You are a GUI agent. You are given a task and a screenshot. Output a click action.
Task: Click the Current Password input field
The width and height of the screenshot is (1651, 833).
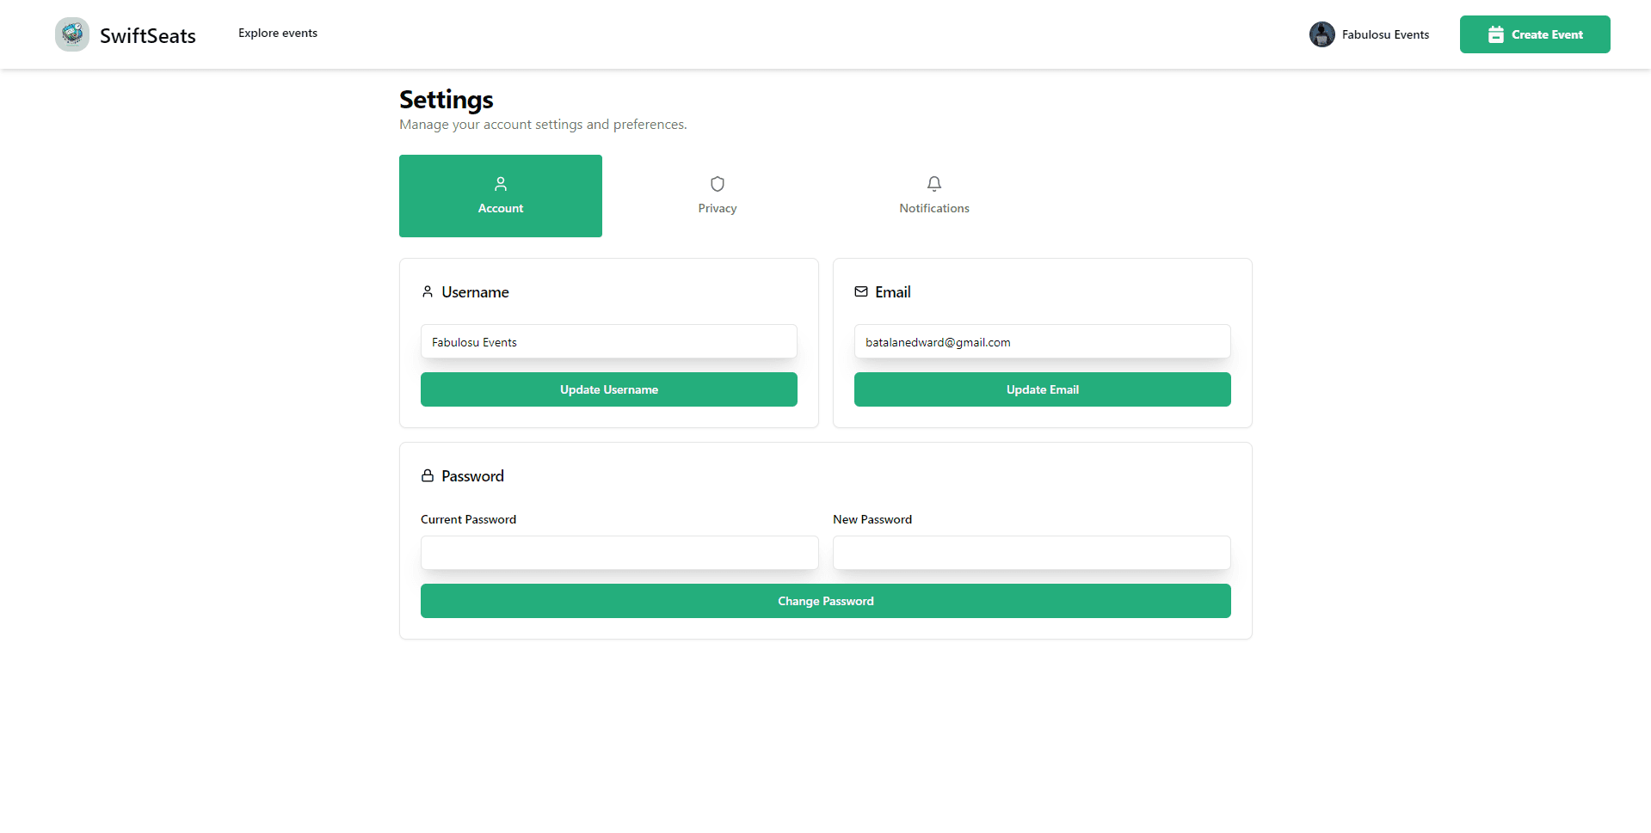click(x=619, y=553)
